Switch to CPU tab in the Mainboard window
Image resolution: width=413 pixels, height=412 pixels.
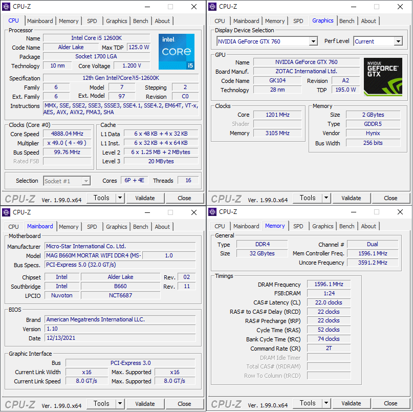(13, 227)
